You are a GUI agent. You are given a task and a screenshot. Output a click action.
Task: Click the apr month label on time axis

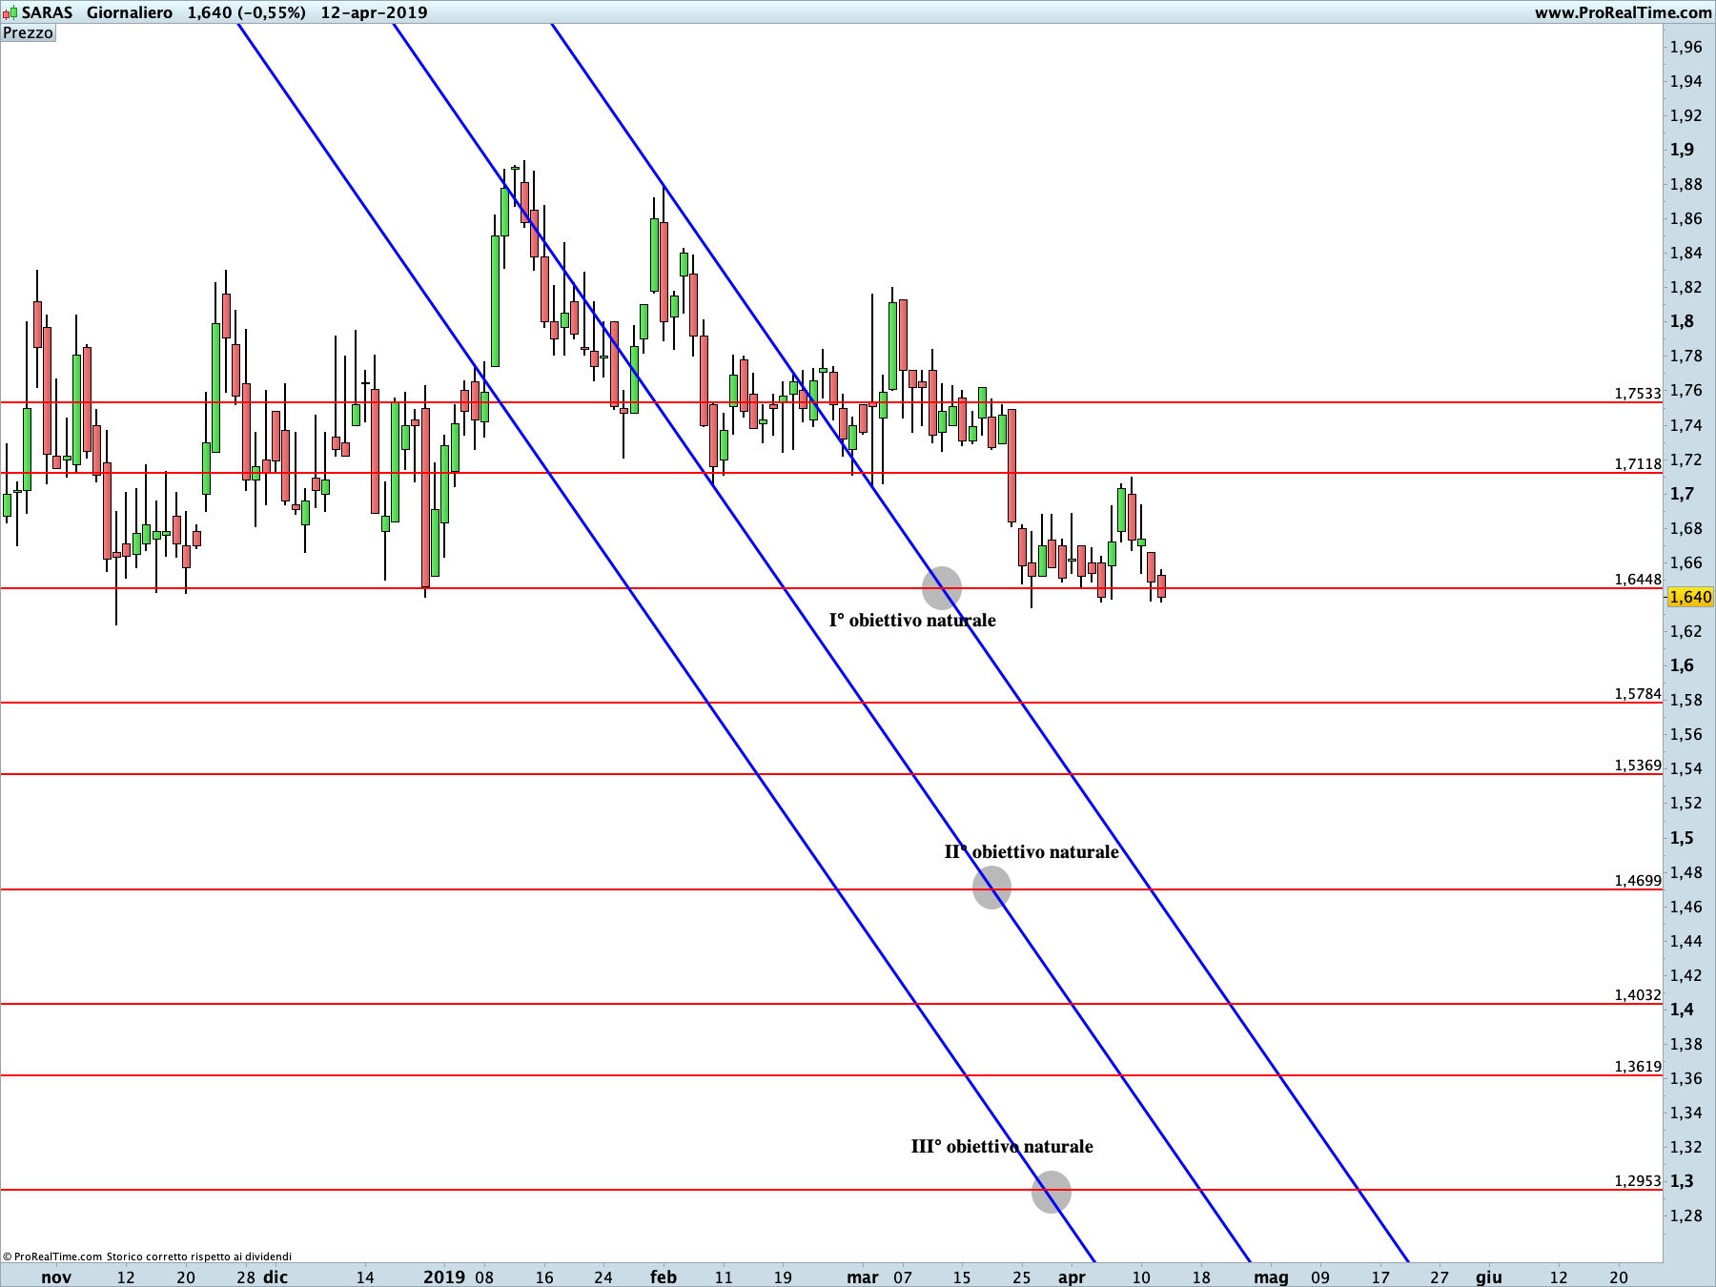click(x=1072, y=1277)
